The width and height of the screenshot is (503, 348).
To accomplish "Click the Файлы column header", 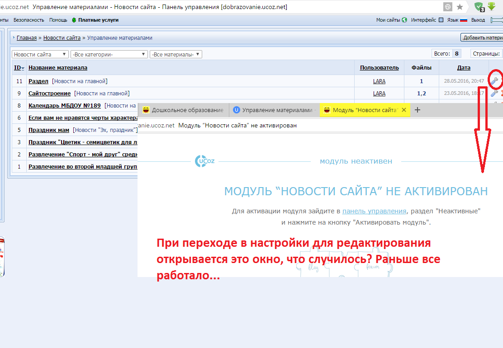I will [x=422, y=68].
